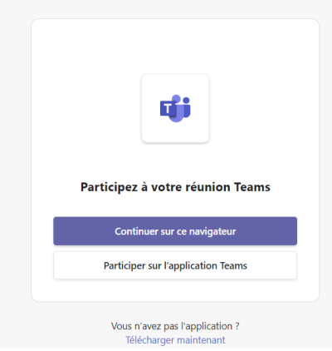The height and width of the screenshot is (351, 332).
Task: Click the people figures in the Teams logo
Action: (x=181, y=108)
